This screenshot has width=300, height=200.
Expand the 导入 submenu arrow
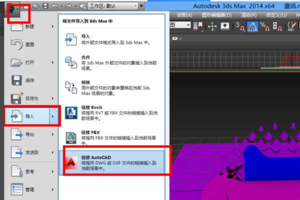tap(53, 116)
